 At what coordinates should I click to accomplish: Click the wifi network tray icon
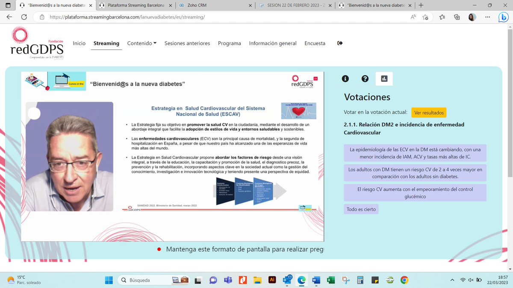pyautogui.click(x=463, y=280)
